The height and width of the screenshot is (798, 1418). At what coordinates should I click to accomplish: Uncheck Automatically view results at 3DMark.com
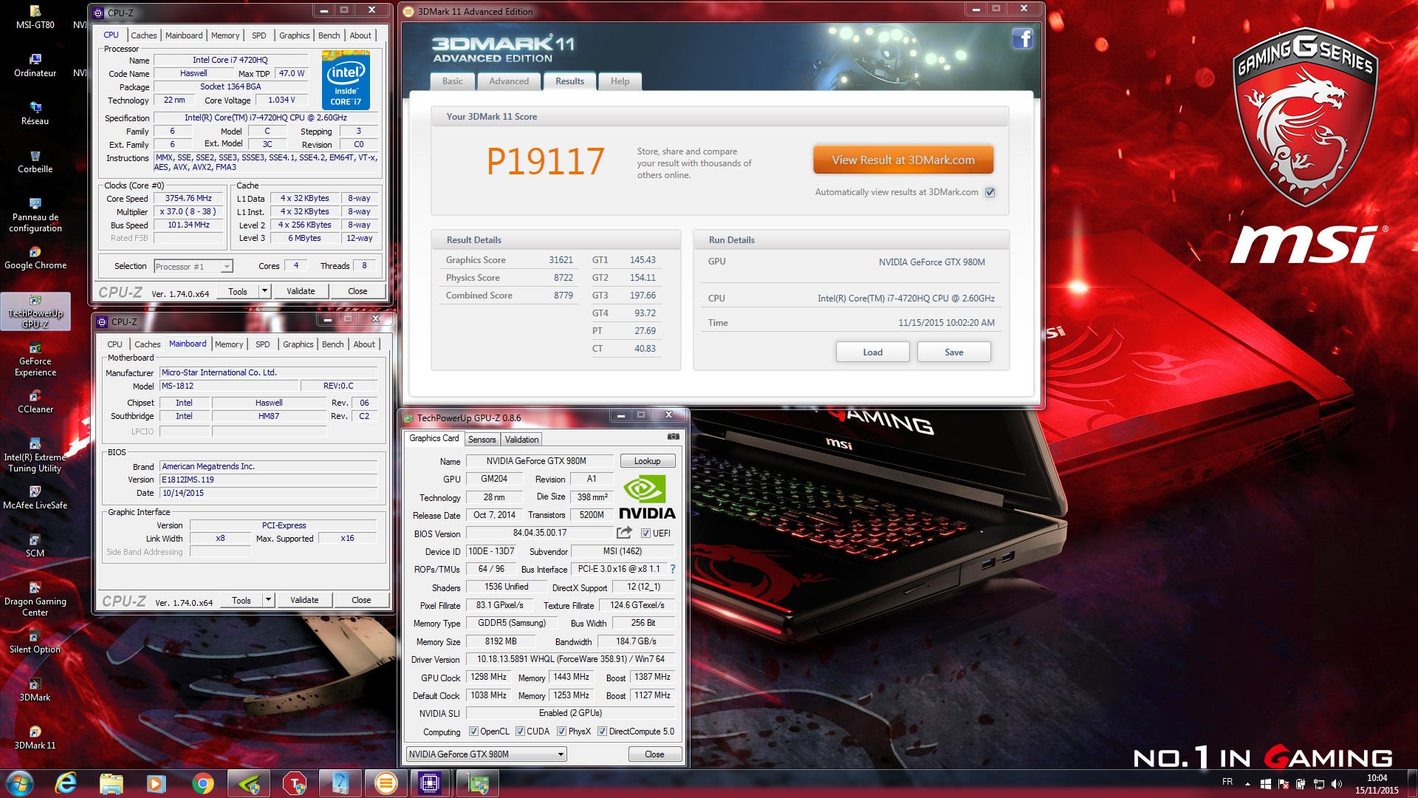tap(990, 192)
